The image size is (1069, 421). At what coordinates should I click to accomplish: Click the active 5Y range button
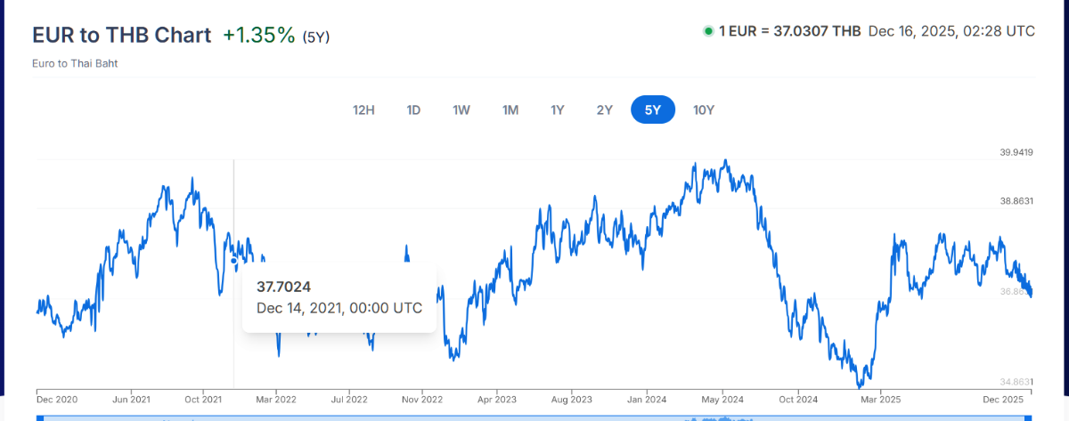pos(653,110)
